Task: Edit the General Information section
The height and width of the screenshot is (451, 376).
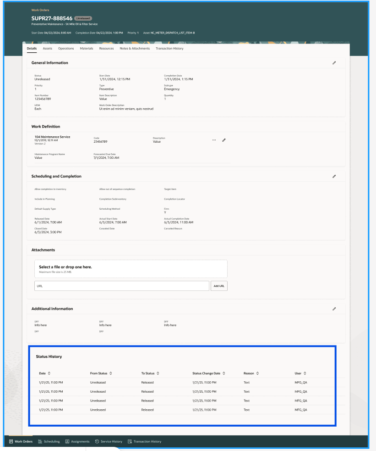Action: pyautogui.click(x=334, y=63)
